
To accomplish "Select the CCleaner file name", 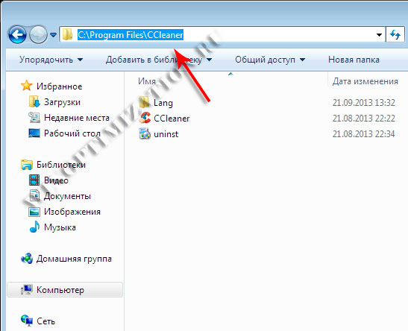I will 172,119.
